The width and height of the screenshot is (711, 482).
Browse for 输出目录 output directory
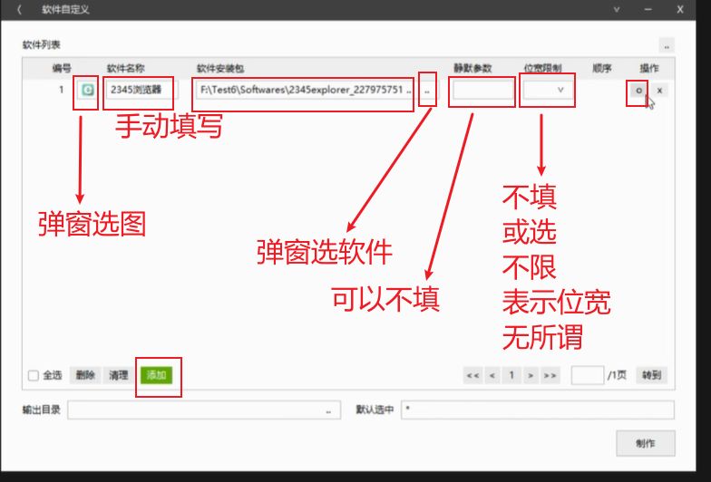pyautogui.click(x=327, y=410)
